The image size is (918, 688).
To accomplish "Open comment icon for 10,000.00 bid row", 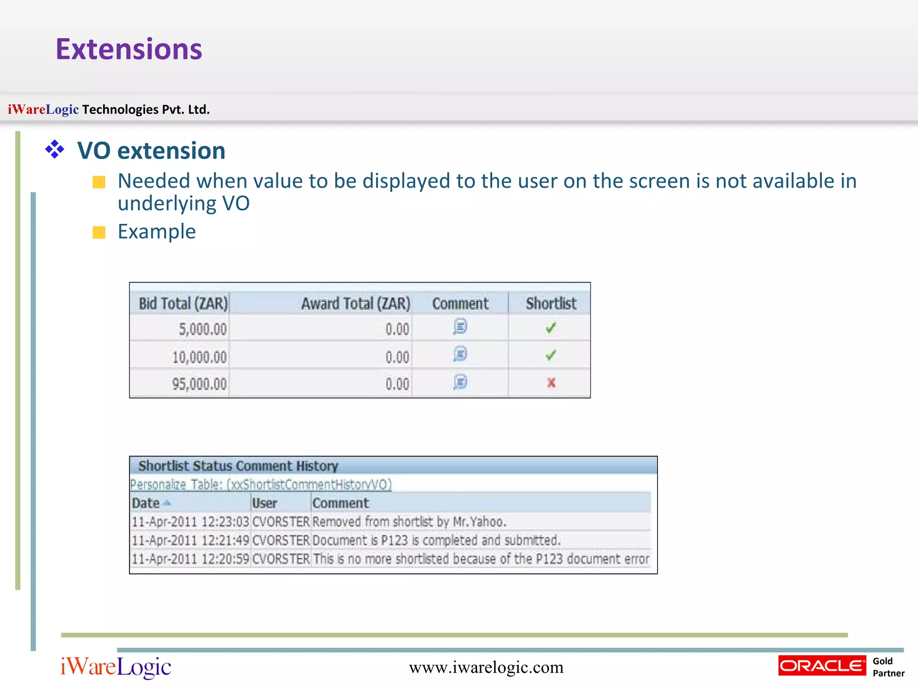I will (x=460, y=354).
